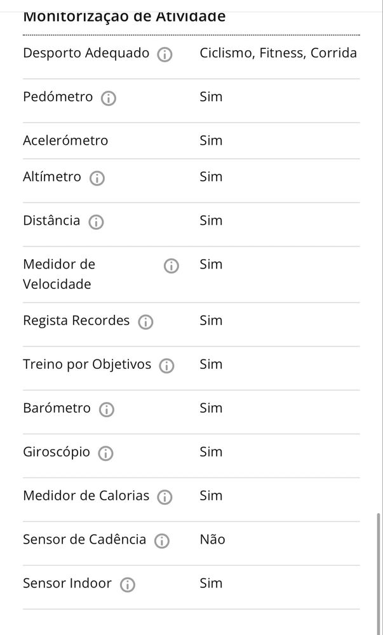The width and height of the screenshot is (383, 635).
Task: Click the Não value for Sensor de Cadência
Action: 212,539
